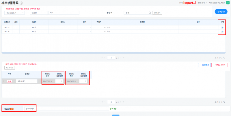231x116 pixels.
Task: Click the red 삭제 button in option row 1
Action: (x=10, y=81)
